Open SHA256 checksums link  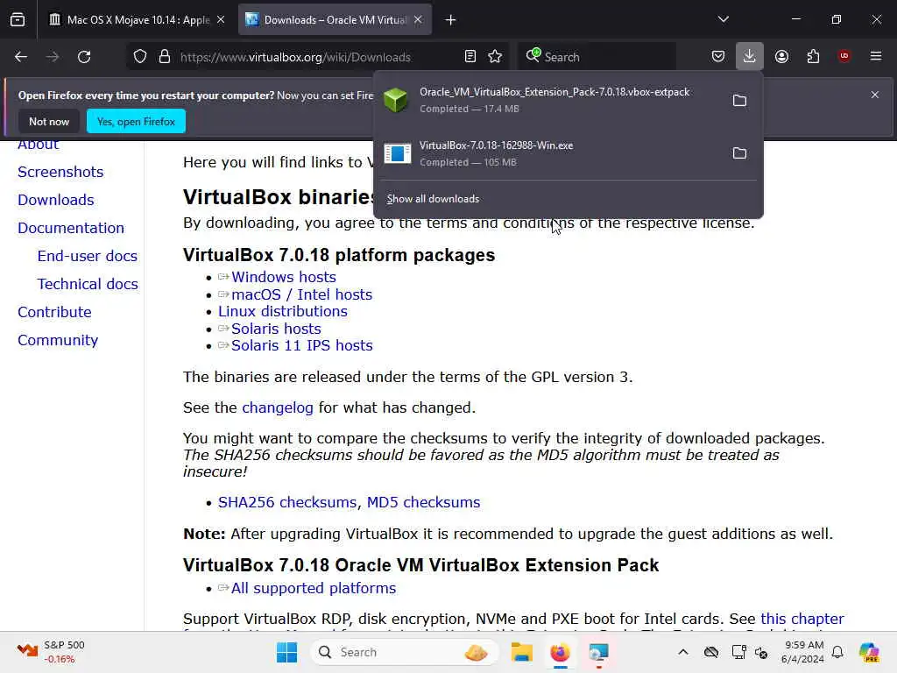tap(287, 502)
